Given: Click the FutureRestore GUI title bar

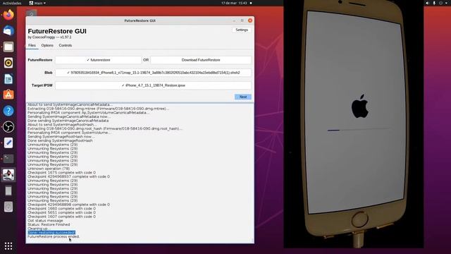Looking at the screenshot, I should coord(140,20).
